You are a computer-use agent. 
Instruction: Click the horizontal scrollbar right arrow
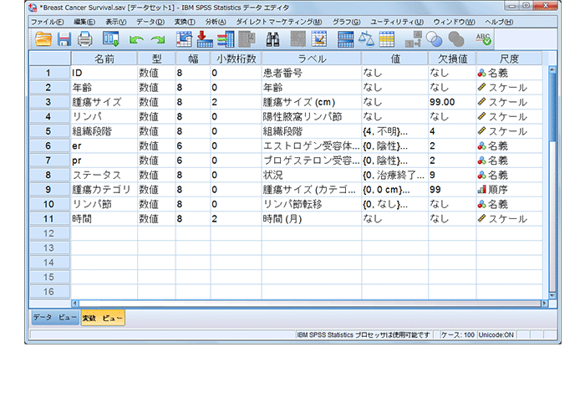click(545, 303)
